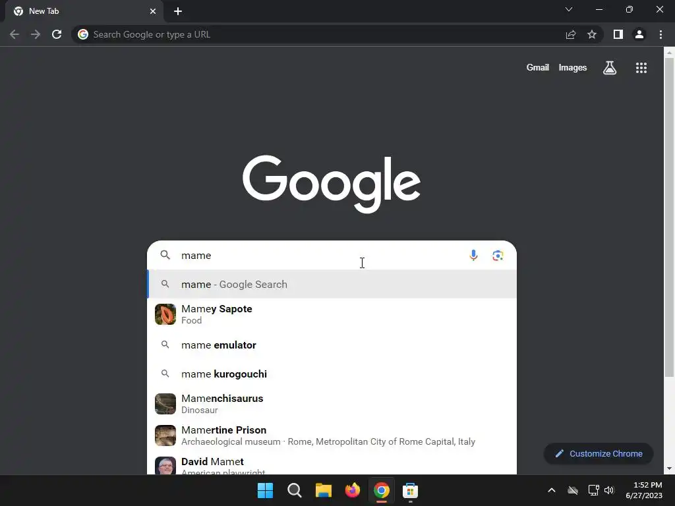Show hidden system tray icons
Image resolution: width=675 pixels, height=506 pixels.
[552, 490]
